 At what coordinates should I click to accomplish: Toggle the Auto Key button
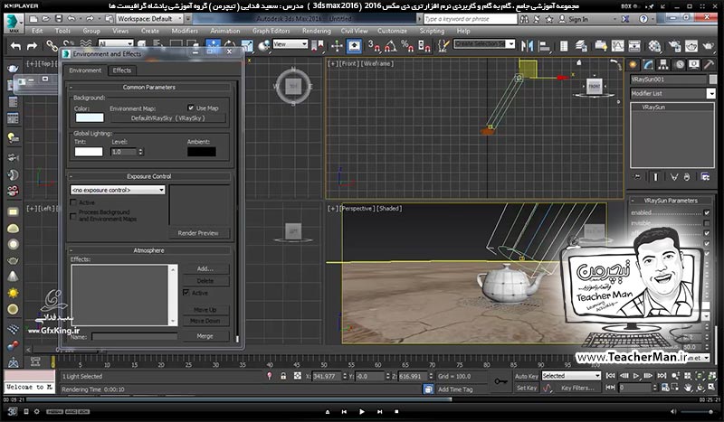coord(527,376)
